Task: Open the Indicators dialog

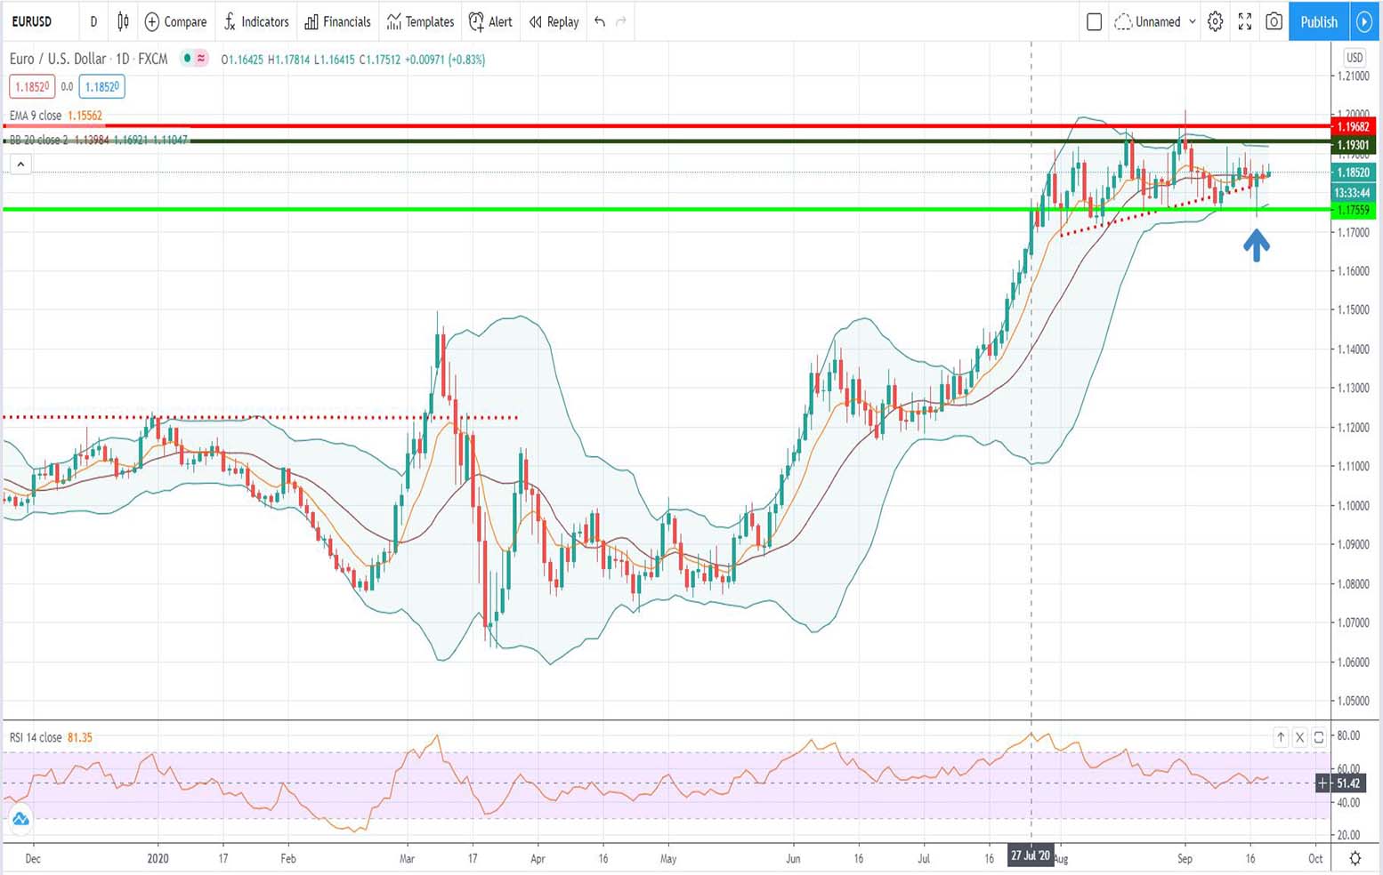Action: point(256,21)
